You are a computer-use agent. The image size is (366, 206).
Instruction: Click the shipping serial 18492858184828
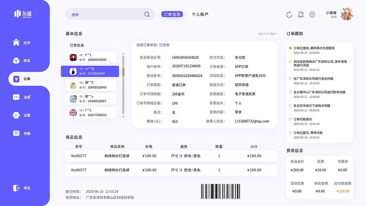[185, 58]
